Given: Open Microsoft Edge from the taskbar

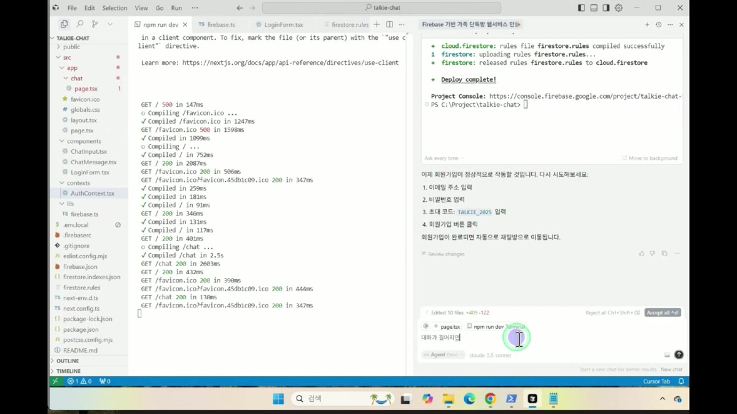Looking at the screenshot, I should coord(469,399).
